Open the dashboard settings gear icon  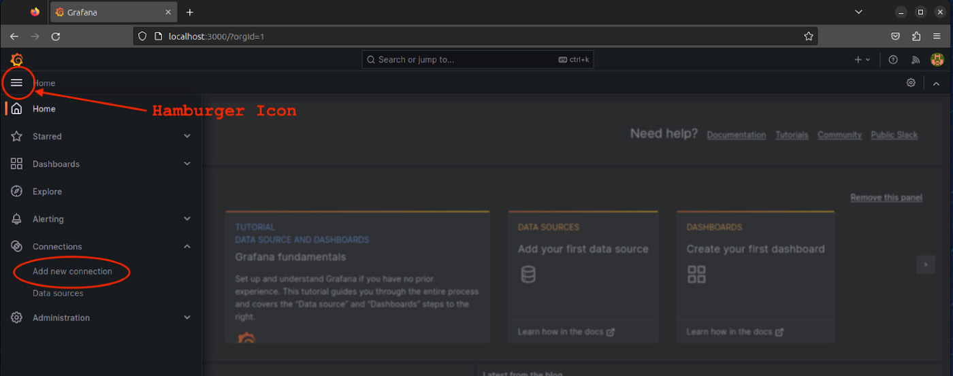click(911, 83)
